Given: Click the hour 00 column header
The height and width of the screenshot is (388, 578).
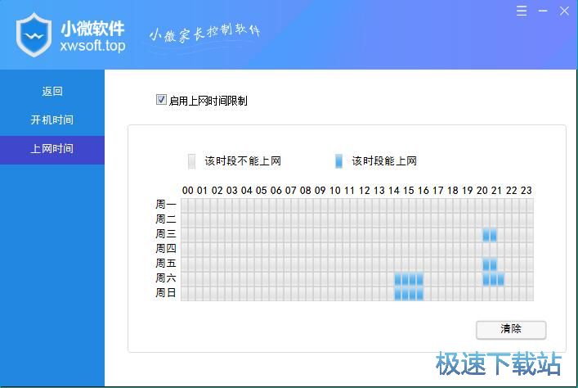Looking at the screenshot, I should (x=188, y=191).
